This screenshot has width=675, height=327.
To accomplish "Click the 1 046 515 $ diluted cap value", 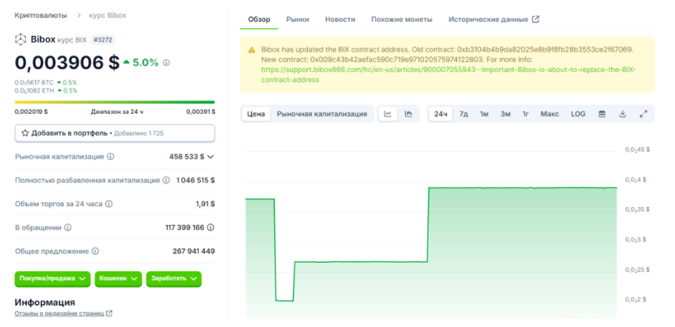I will 195,180.
